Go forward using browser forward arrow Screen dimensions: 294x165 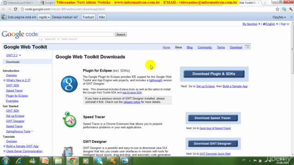click(9, 9)
